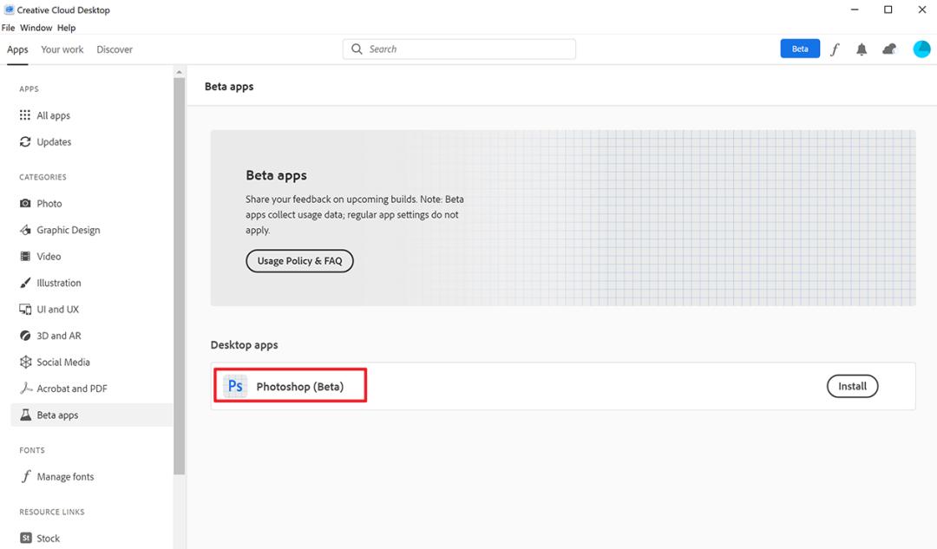Open All apps in sidebar
This screenshot has height=549, width=937.
(x=53, y=115)
